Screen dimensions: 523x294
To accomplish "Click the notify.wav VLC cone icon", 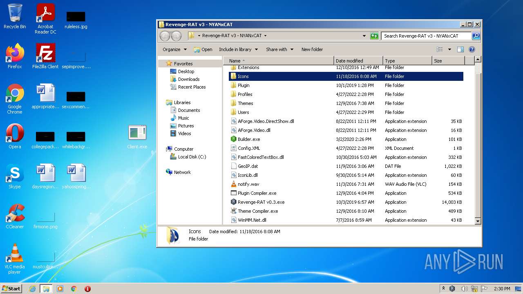I will pos(234,184).
